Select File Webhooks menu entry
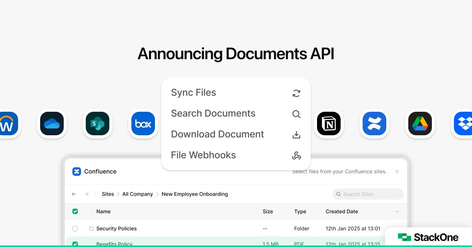Image resolution: width=472 pixels, height=247 pixels. 236,155
